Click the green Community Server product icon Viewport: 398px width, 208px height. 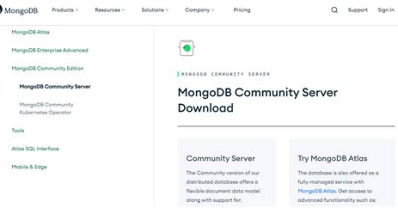pyautogui.click(x=187, y=48)
